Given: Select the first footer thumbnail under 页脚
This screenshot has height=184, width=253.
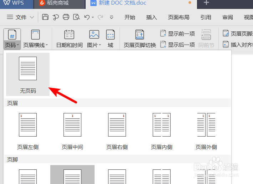Looking at the screenshot, I should (28, 177).
